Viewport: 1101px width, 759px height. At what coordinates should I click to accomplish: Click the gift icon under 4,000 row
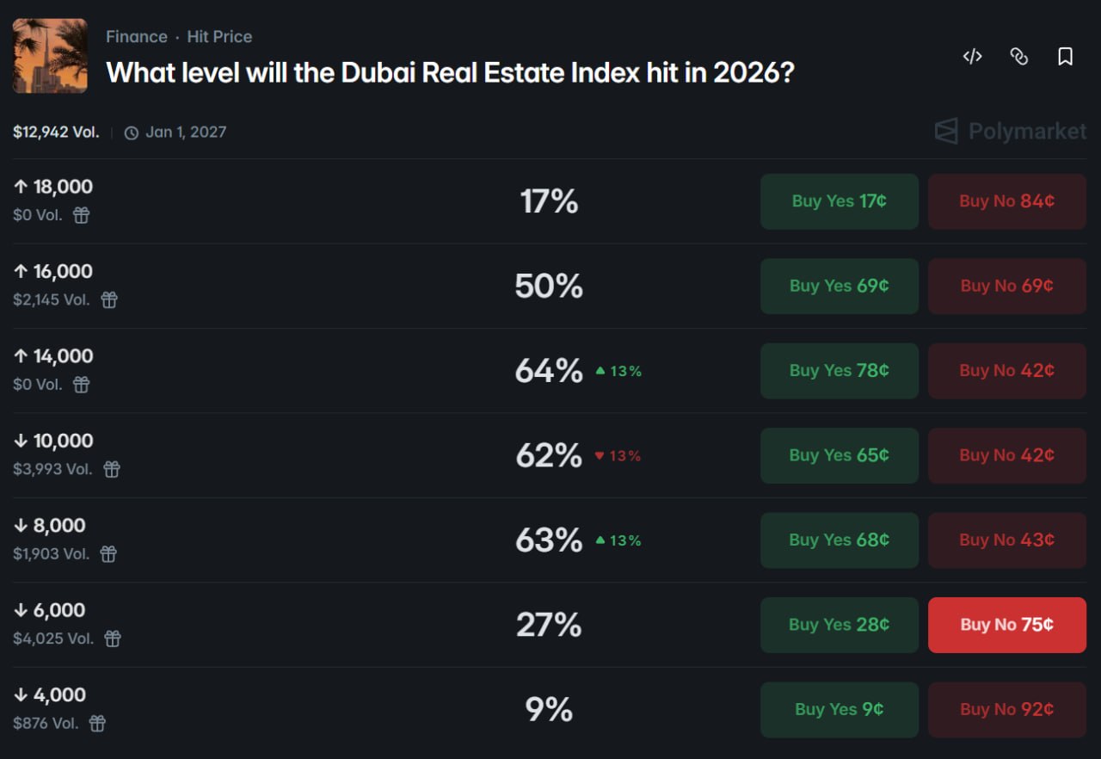(x=98, y=723)
